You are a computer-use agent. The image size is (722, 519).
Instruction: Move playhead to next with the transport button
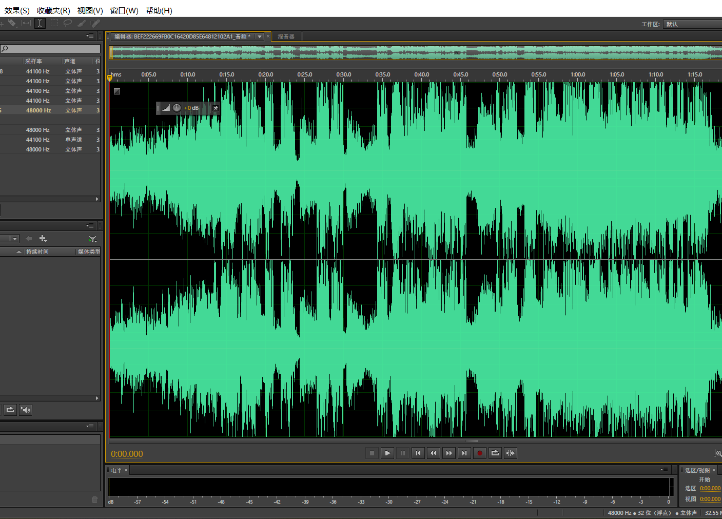pyautogui.click(x=464, y=453)
